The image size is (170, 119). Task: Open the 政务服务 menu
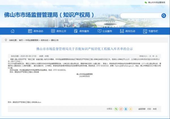pyautogui.click(x=84, y=31)
